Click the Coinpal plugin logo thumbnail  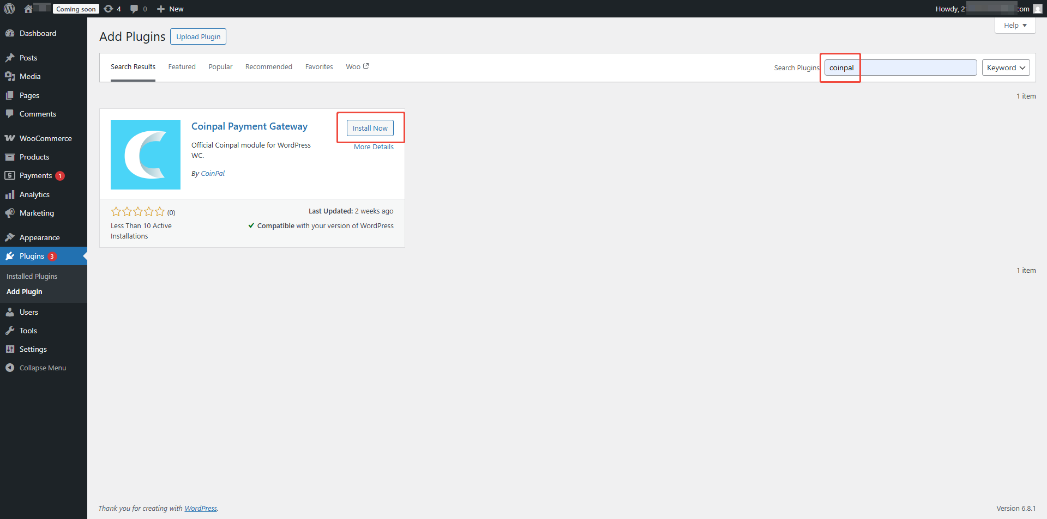146,155
